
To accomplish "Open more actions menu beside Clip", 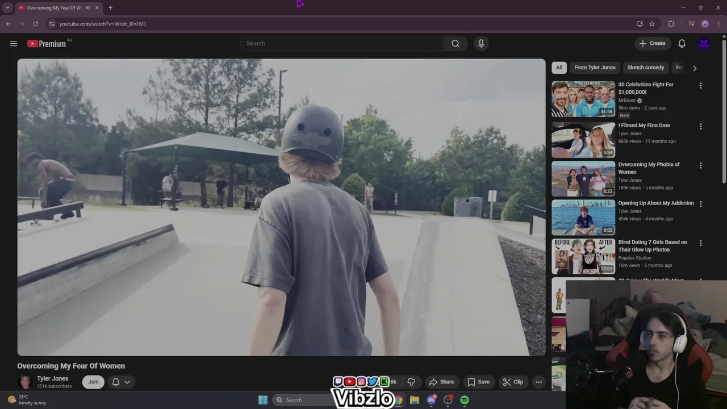I will coord(538,382).
